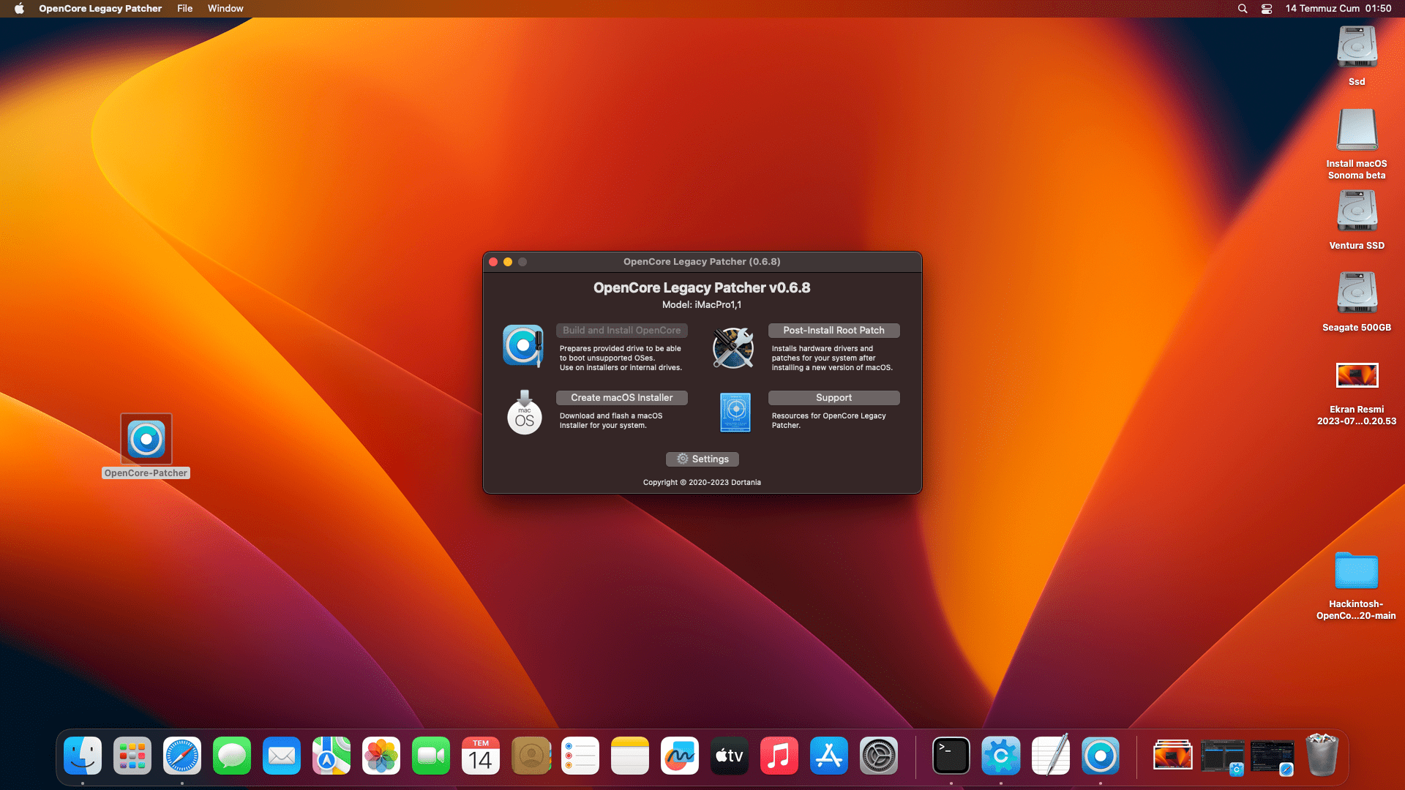Open the App Store from the Dock
The height and width of the screenshot is (790, 1405).
click(x=828, y=756)
